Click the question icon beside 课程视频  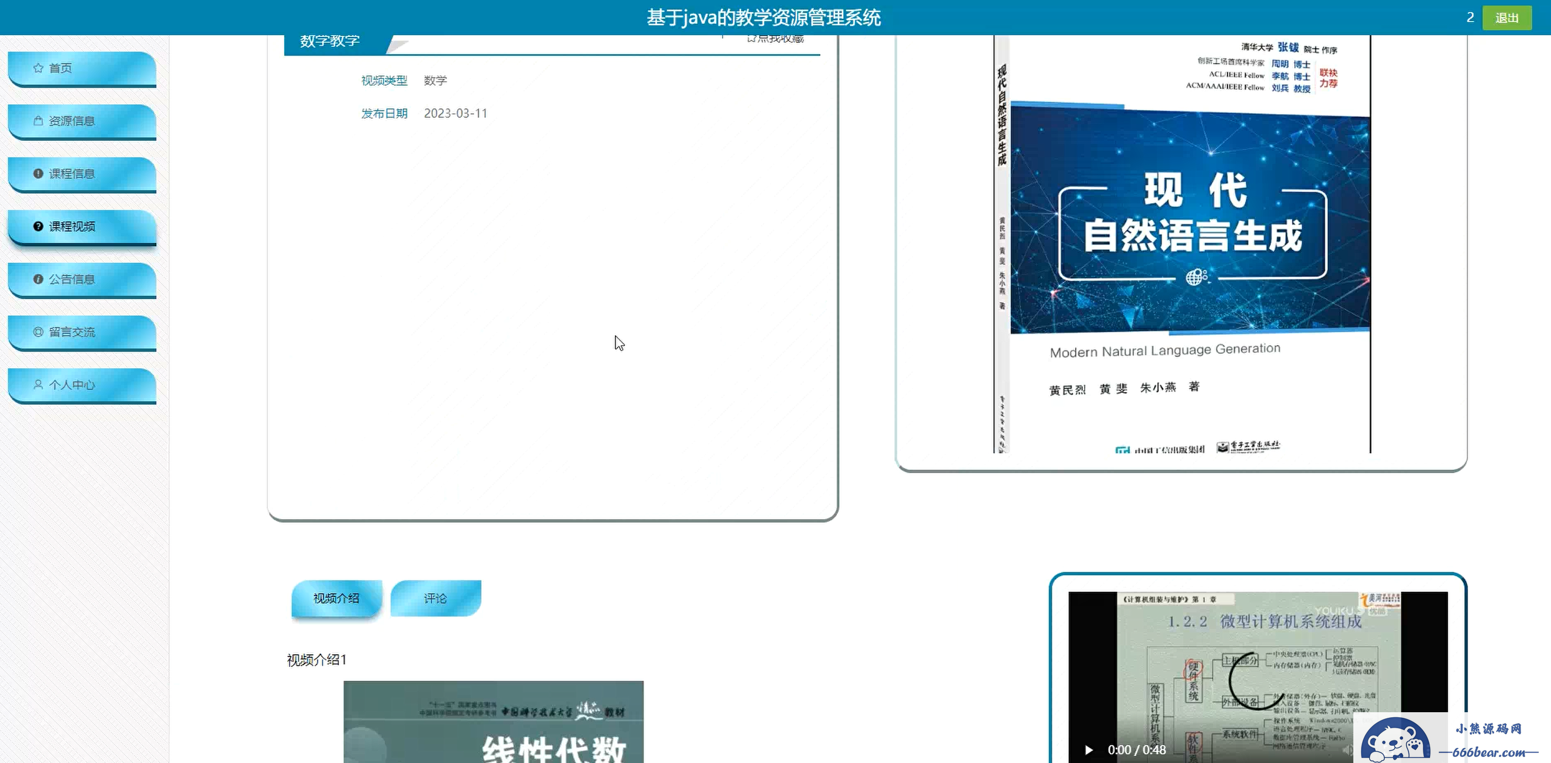coord(38,226)
